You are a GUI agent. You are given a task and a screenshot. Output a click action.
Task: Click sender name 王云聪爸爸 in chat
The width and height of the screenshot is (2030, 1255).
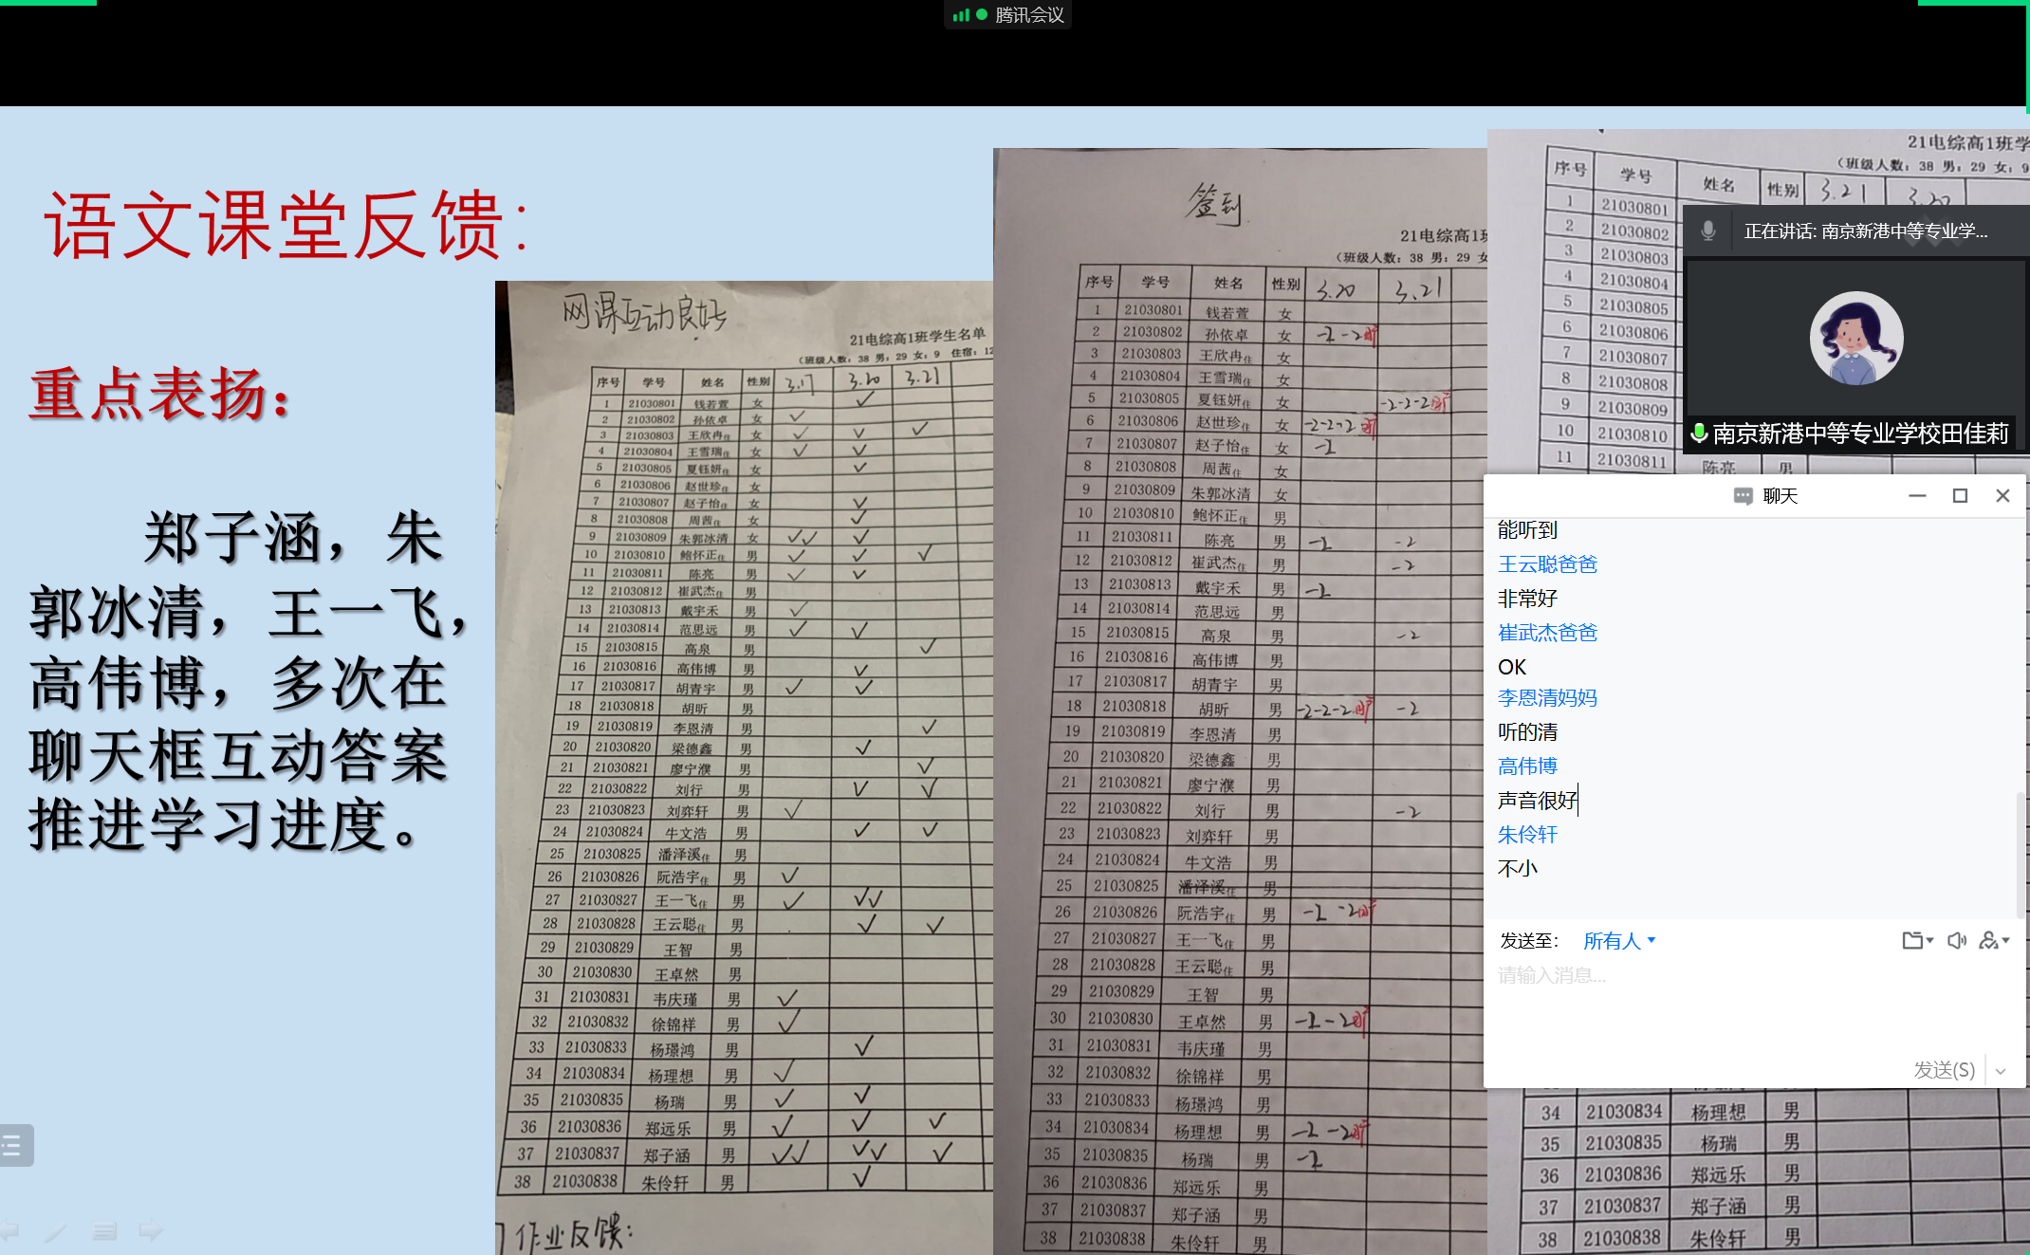coord(1547,564)
